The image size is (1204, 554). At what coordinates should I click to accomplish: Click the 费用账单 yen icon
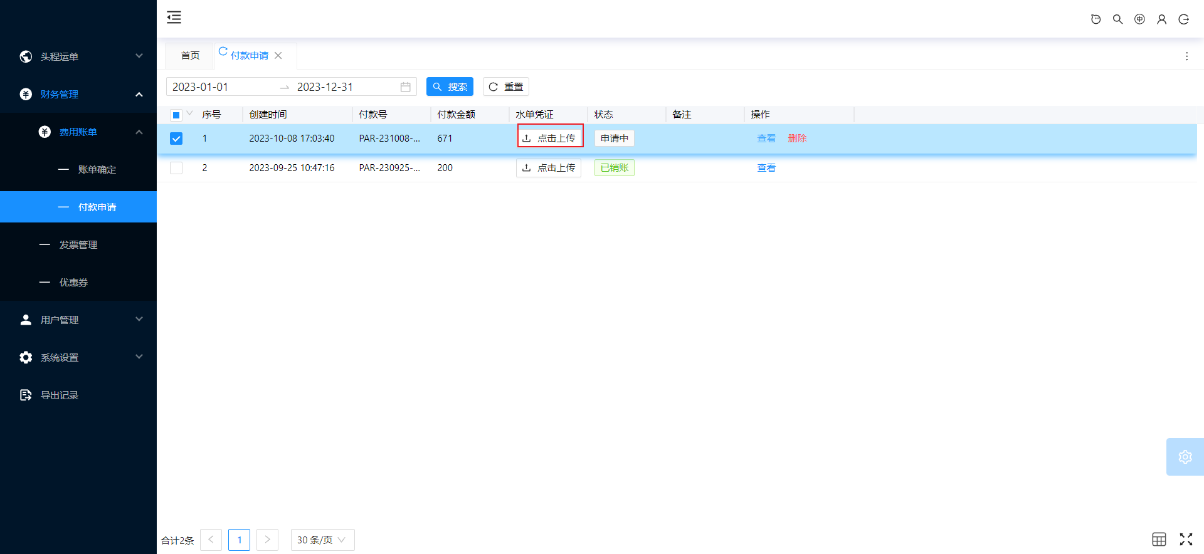45,132
